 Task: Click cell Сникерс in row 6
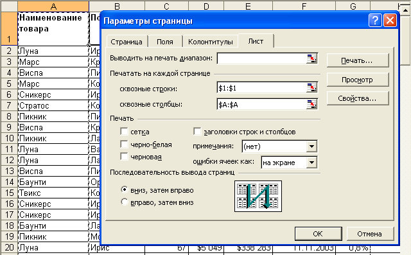click(x=53, y=94)
